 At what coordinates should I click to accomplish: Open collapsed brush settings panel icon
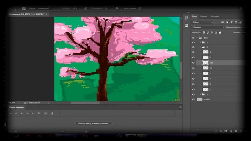pos(187,25)
